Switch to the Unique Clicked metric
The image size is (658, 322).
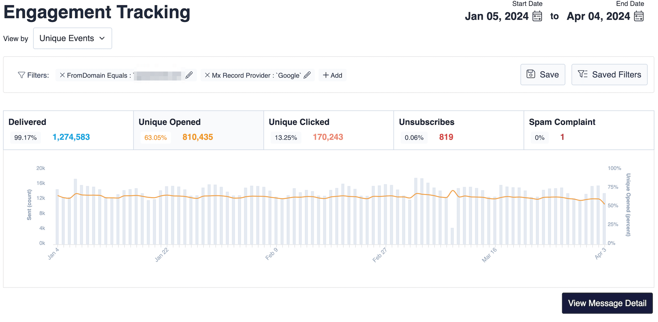tap(328, 130)
